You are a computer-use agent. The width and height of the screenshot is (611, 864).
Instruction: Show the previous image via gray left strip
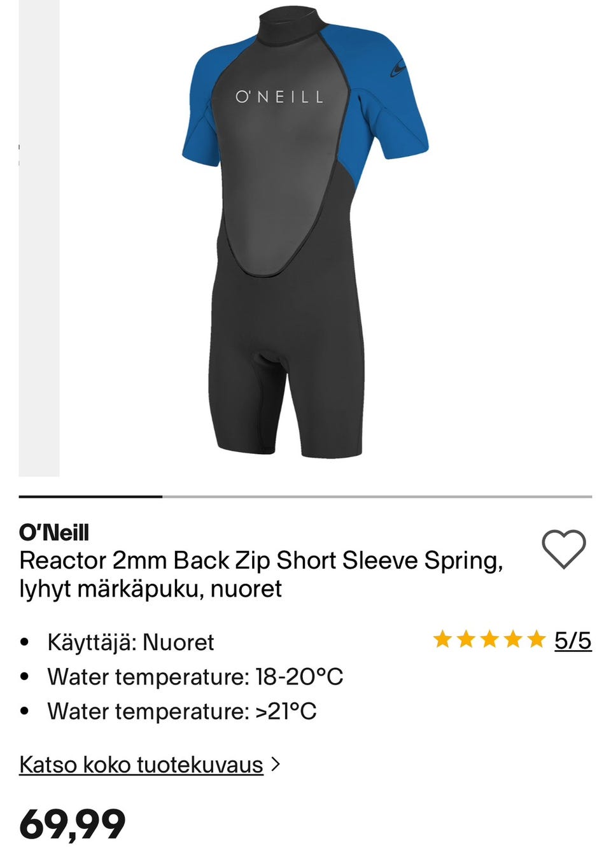39,238
